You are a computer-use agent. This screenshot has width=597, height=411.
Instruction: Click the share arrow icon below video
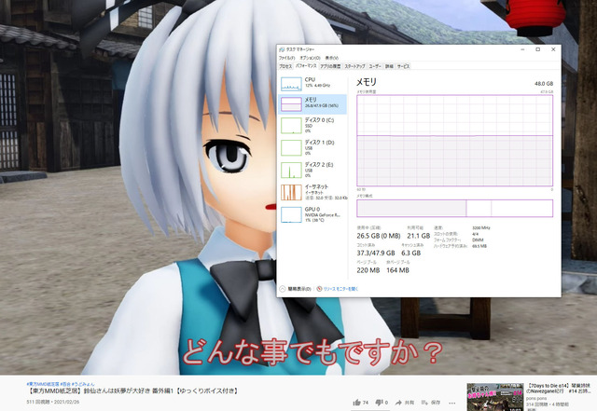pyautogui.click(x=398, y=403)
